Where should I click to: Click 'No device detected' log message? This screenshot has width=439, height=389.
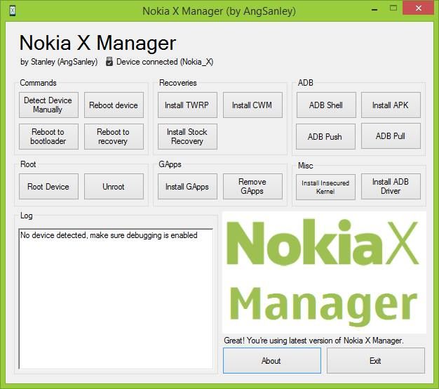[109, 235]
